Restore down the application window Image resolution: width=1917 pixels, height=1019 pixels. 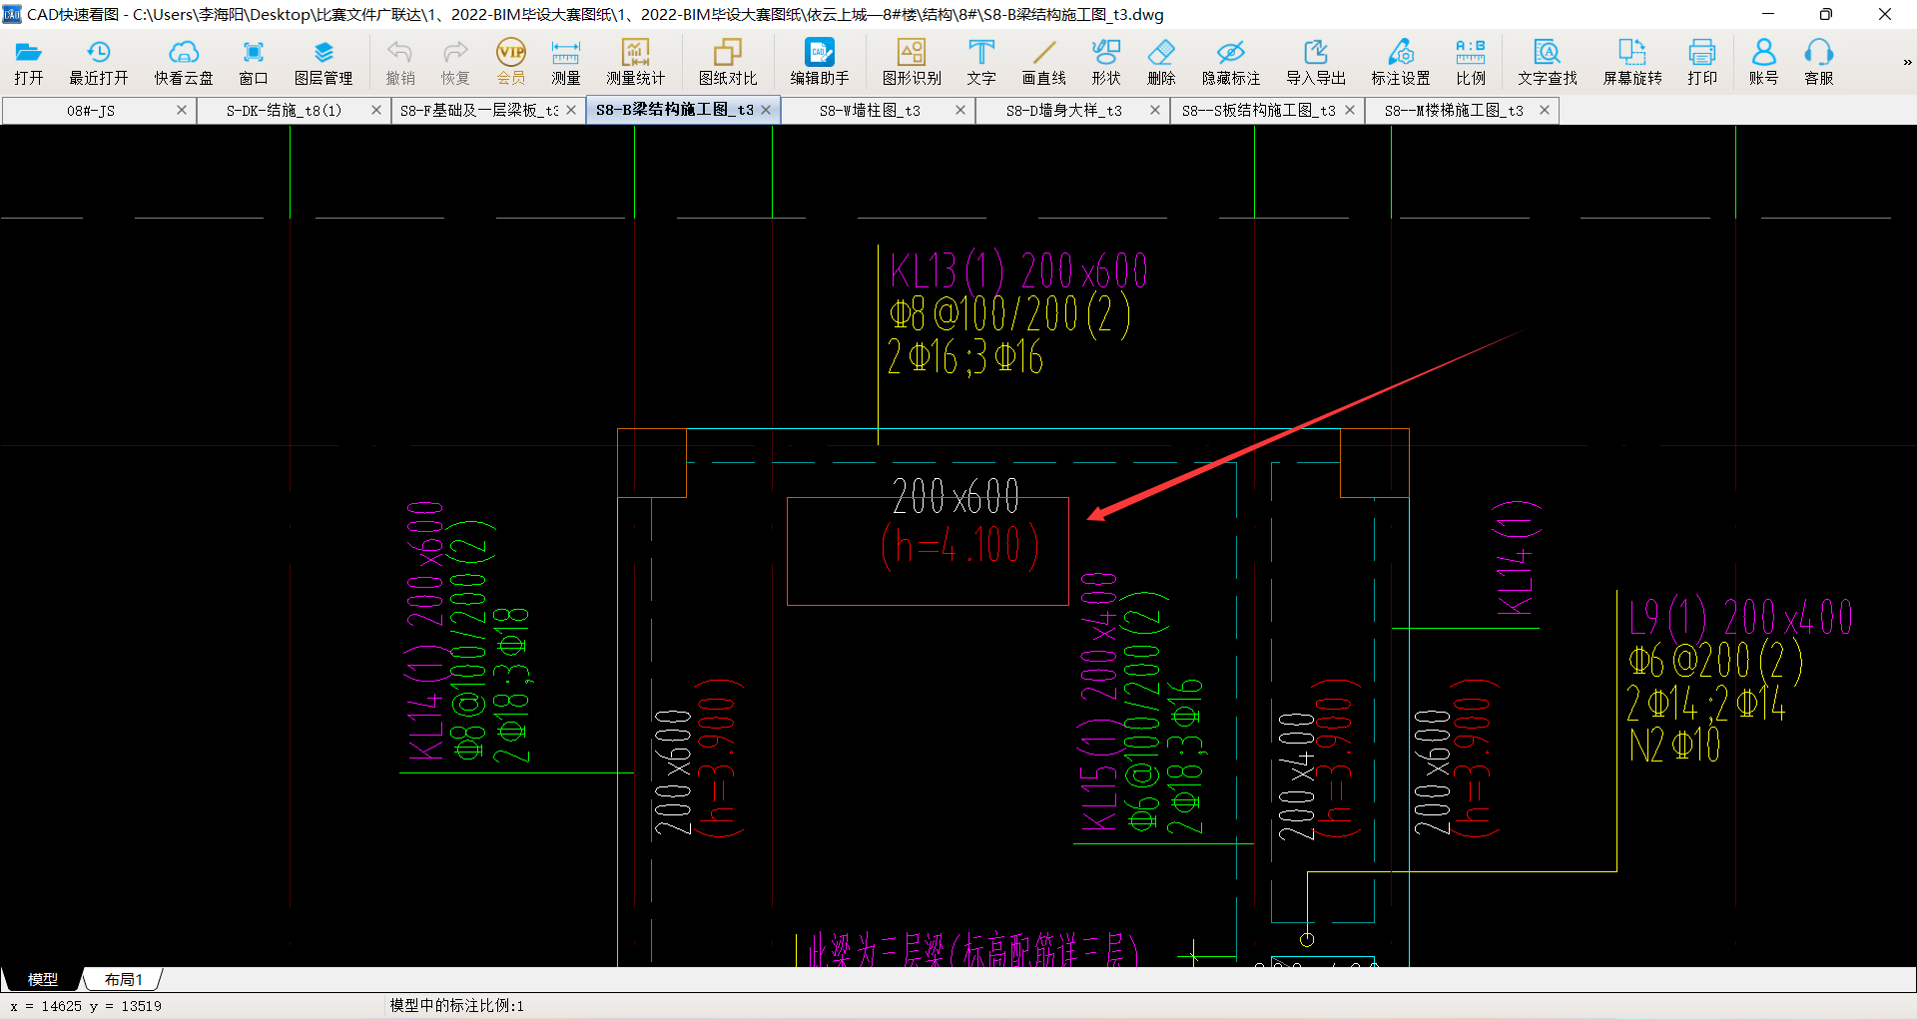1825,14
